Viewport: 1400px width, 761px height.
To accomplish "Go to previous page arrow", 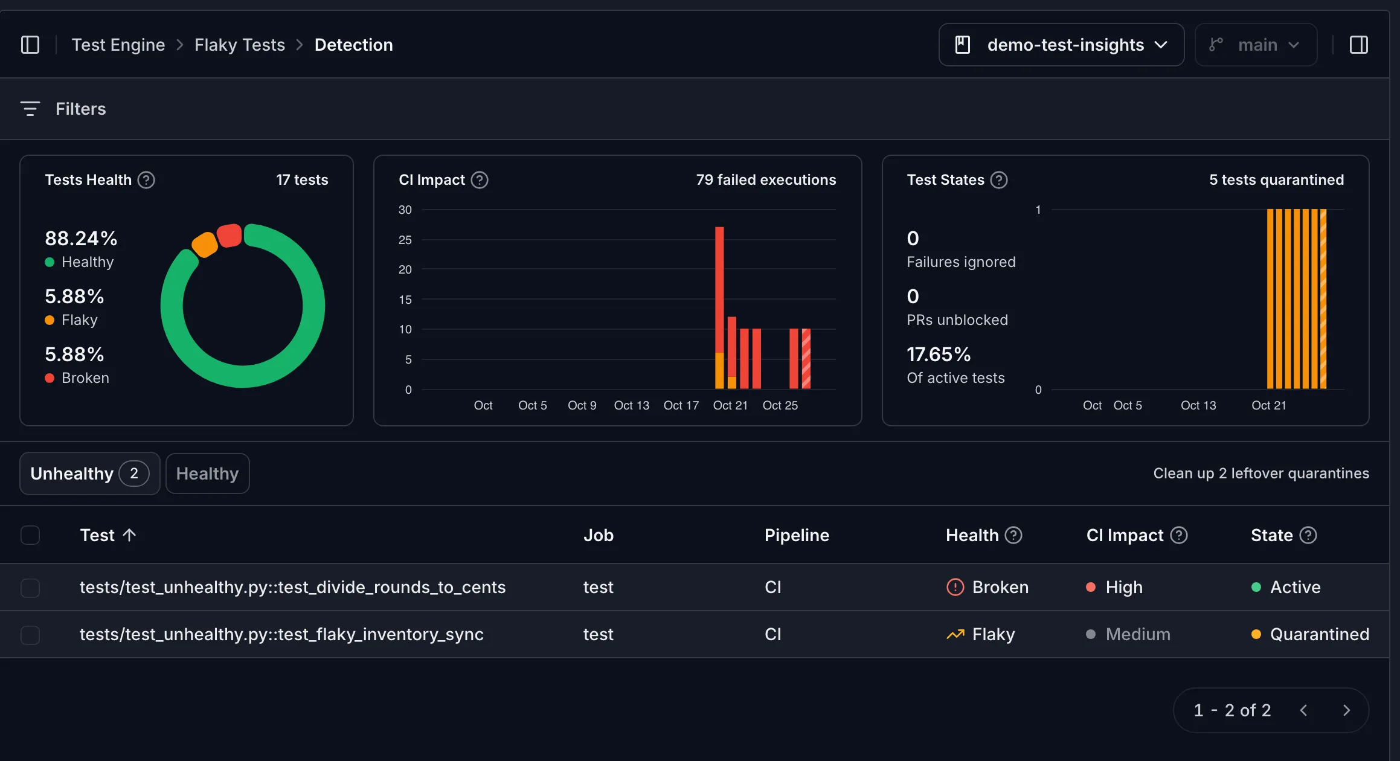I will (1303, 710).
